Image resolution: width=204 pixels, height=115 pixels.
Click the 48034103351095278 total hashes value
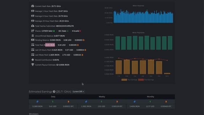[65, 26]
